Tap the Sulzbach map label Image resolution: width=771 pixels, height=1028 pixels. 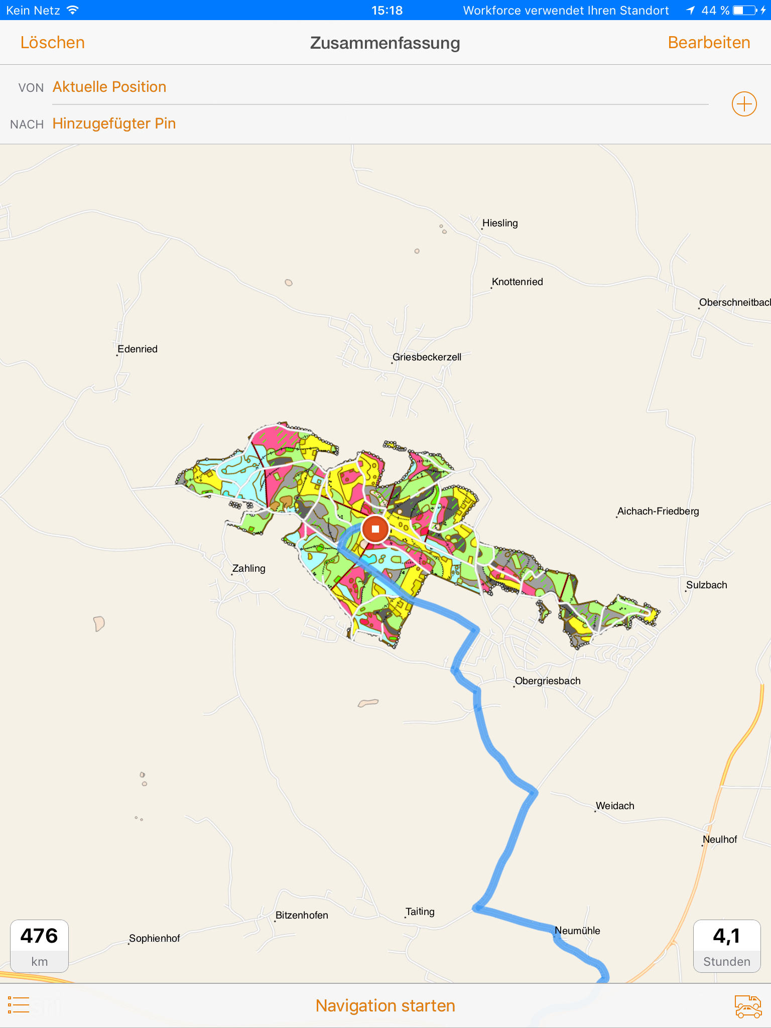706,585
